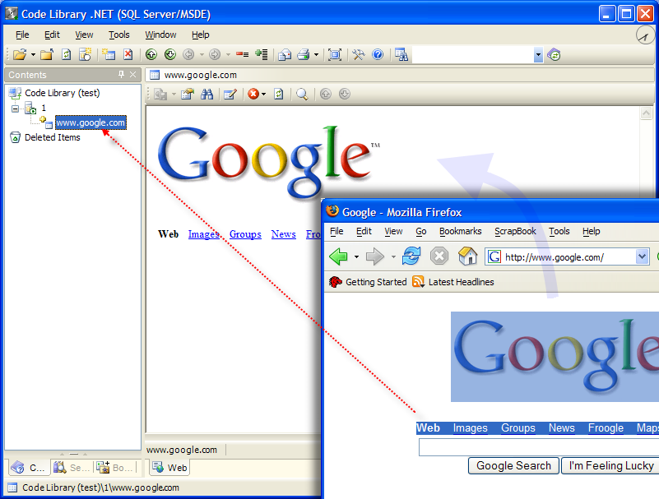Click the binoculars find icon in note toolbar
Image resolution: width=659 pixels, height=499 pixels.
point(207,94)
